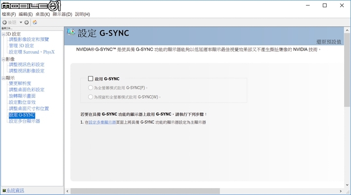Open 調整桌面尺寸和位置 in the tree
The image size is (351, 195).
29,108
